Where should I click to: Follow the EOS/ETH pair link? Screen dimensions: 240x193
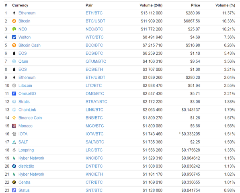[x=94, y=69]
